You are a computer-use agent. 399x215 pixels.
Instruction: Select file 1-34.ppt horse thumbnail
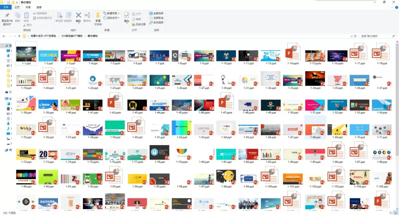click(315, 78)
